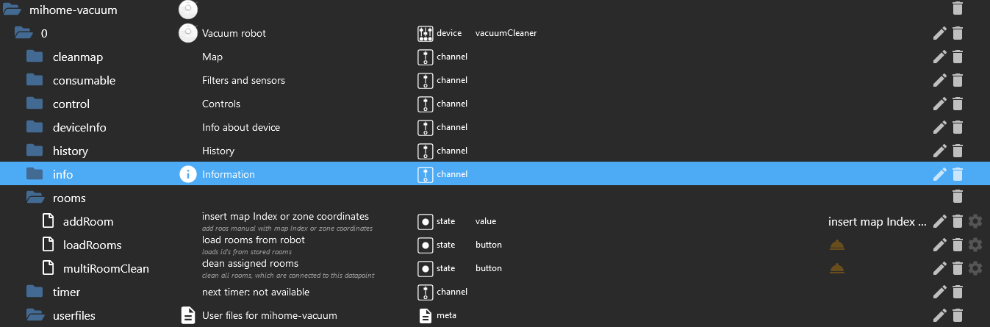Click the Vacuum robot device icon
The image size is (990, 327).
coord(188,33)
